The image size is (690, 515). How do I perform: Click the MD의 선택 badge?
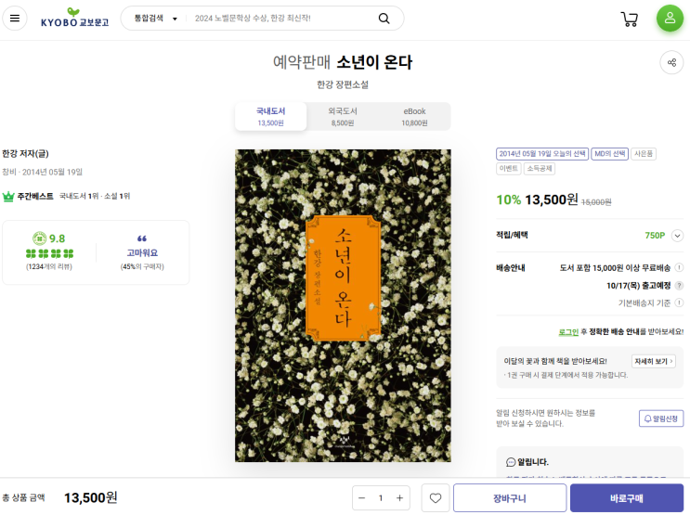[609, 153]
